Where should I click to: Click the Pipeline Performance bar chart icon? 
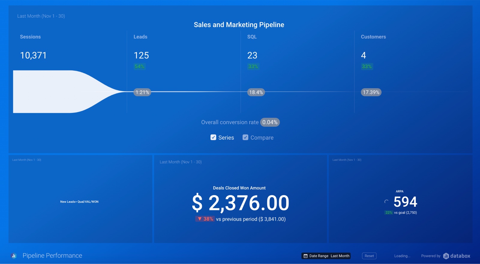[14, 256]
